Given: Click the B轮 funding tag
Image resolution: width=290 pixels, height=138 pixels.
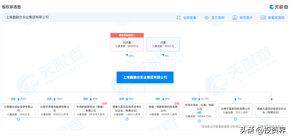Looking at the screenshot, I should coord(199,112).
